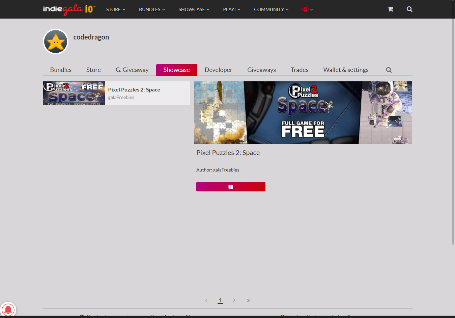
Task: Click the profile tab bar search icon
Action: [x=389, y=70]
